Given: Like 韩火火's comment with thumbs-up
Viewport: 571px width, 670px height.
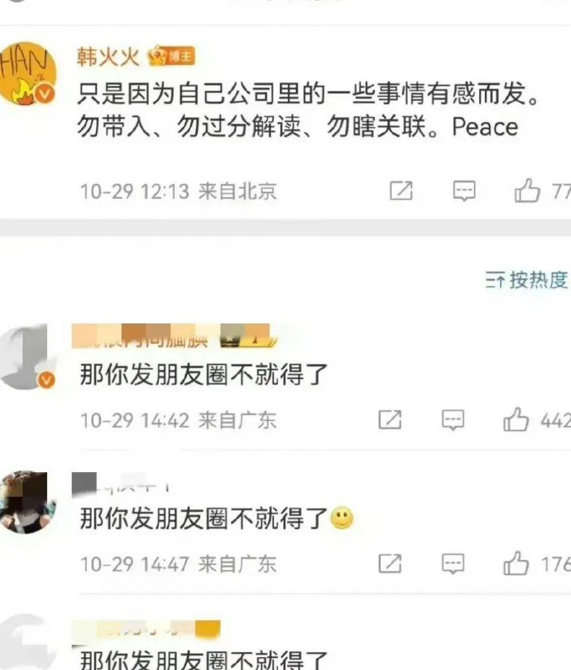Looking at the screenshot, I should click(x=528, y=190).
